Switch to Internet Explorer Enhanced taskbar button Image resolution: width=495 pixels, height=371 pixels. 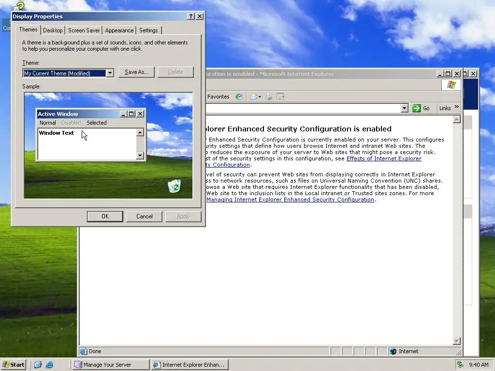pyautogui.click(x=189, y=365)
